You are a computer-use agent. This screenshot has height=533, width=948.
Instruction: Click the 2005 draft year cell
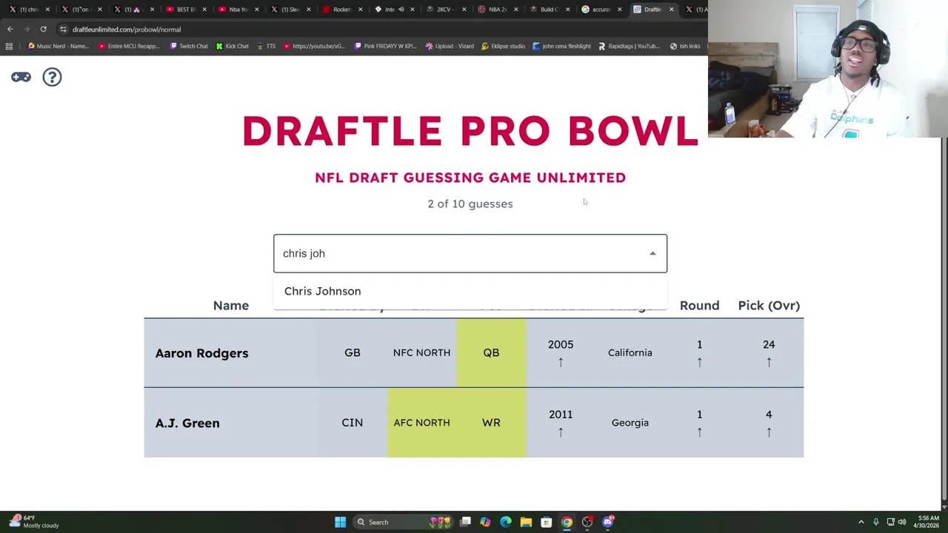coord(561,352)
